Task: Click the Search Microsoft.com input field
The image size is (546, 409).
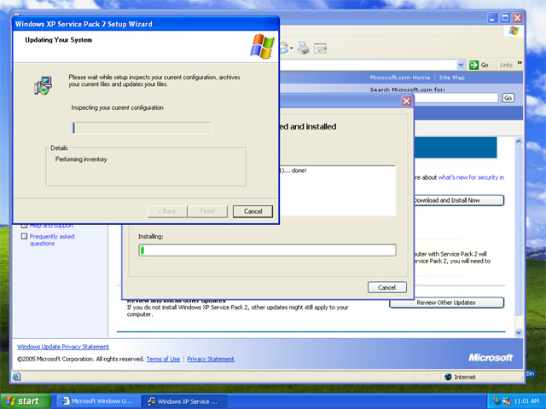Action: [456, 98]
